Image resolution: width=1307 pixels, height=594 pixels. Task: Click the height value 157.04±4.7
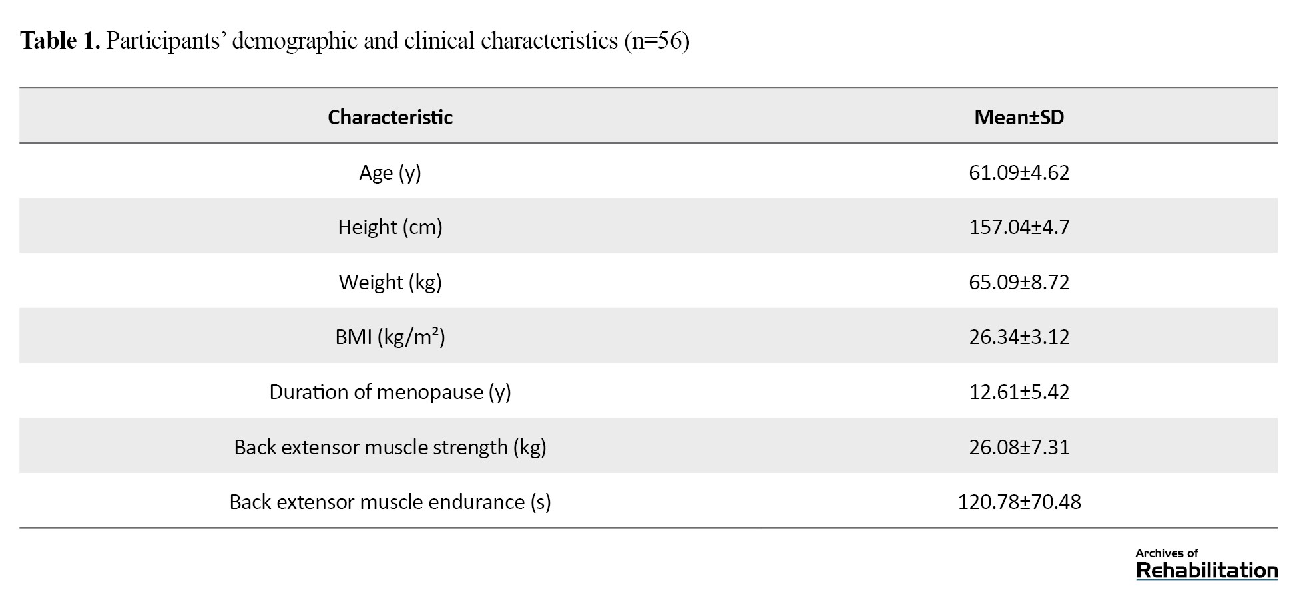click(x=1019, y=227)
